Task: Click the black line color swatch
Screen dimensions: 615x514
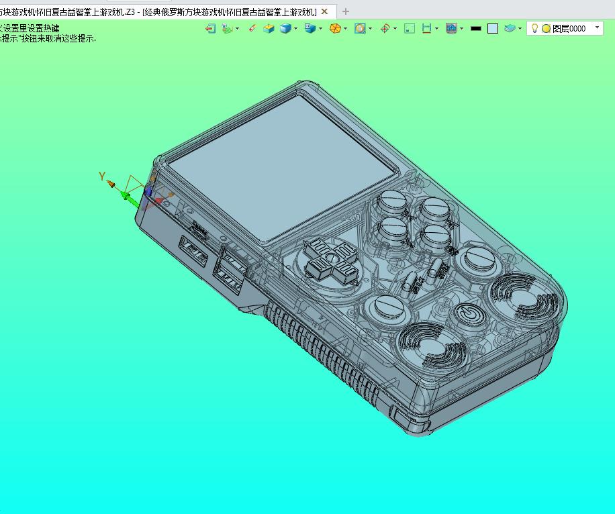Action: tap(476, 29)
